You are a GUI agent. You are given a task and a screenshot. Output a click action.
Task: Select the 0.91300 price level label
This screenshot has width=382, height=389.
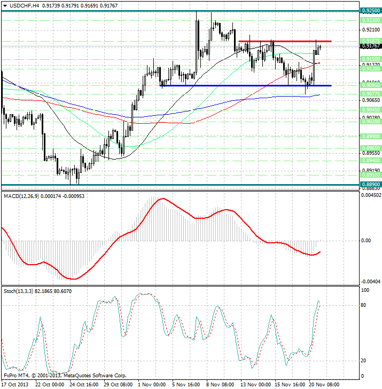[x=371, y=69]
